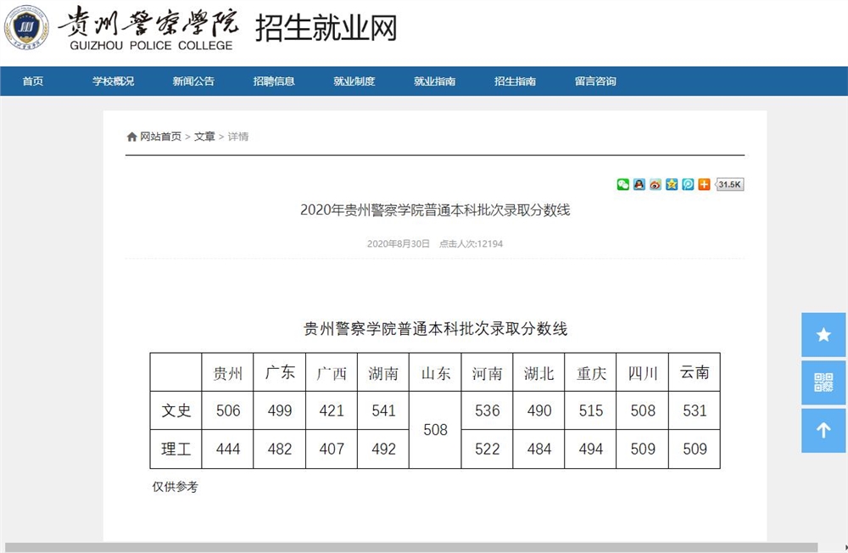Open 就业制度 navigation item
The height and width of the screenshot is (553, 848).
[354, 81]
